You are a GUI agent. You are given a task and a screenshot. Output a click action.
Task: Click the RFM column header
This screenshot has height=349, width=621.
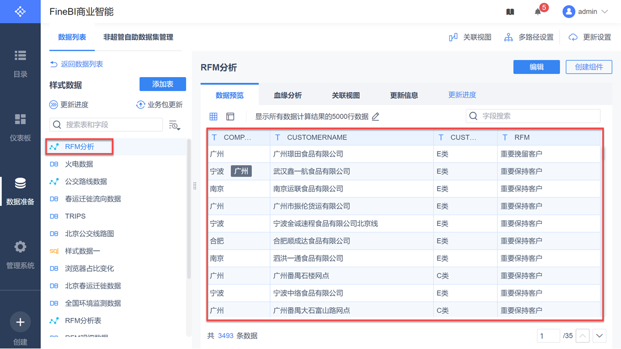coord(549,138)
